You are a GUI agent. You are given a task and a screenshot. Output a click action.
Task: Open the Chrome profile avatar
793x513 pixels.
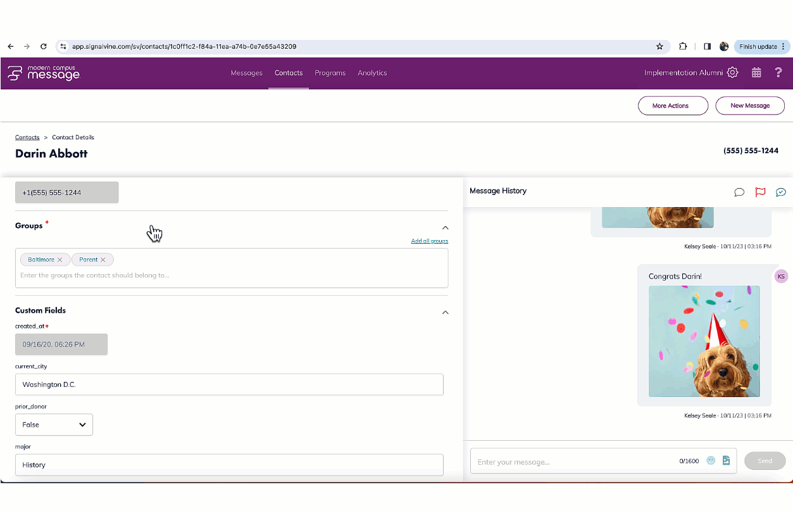[724, 46]
